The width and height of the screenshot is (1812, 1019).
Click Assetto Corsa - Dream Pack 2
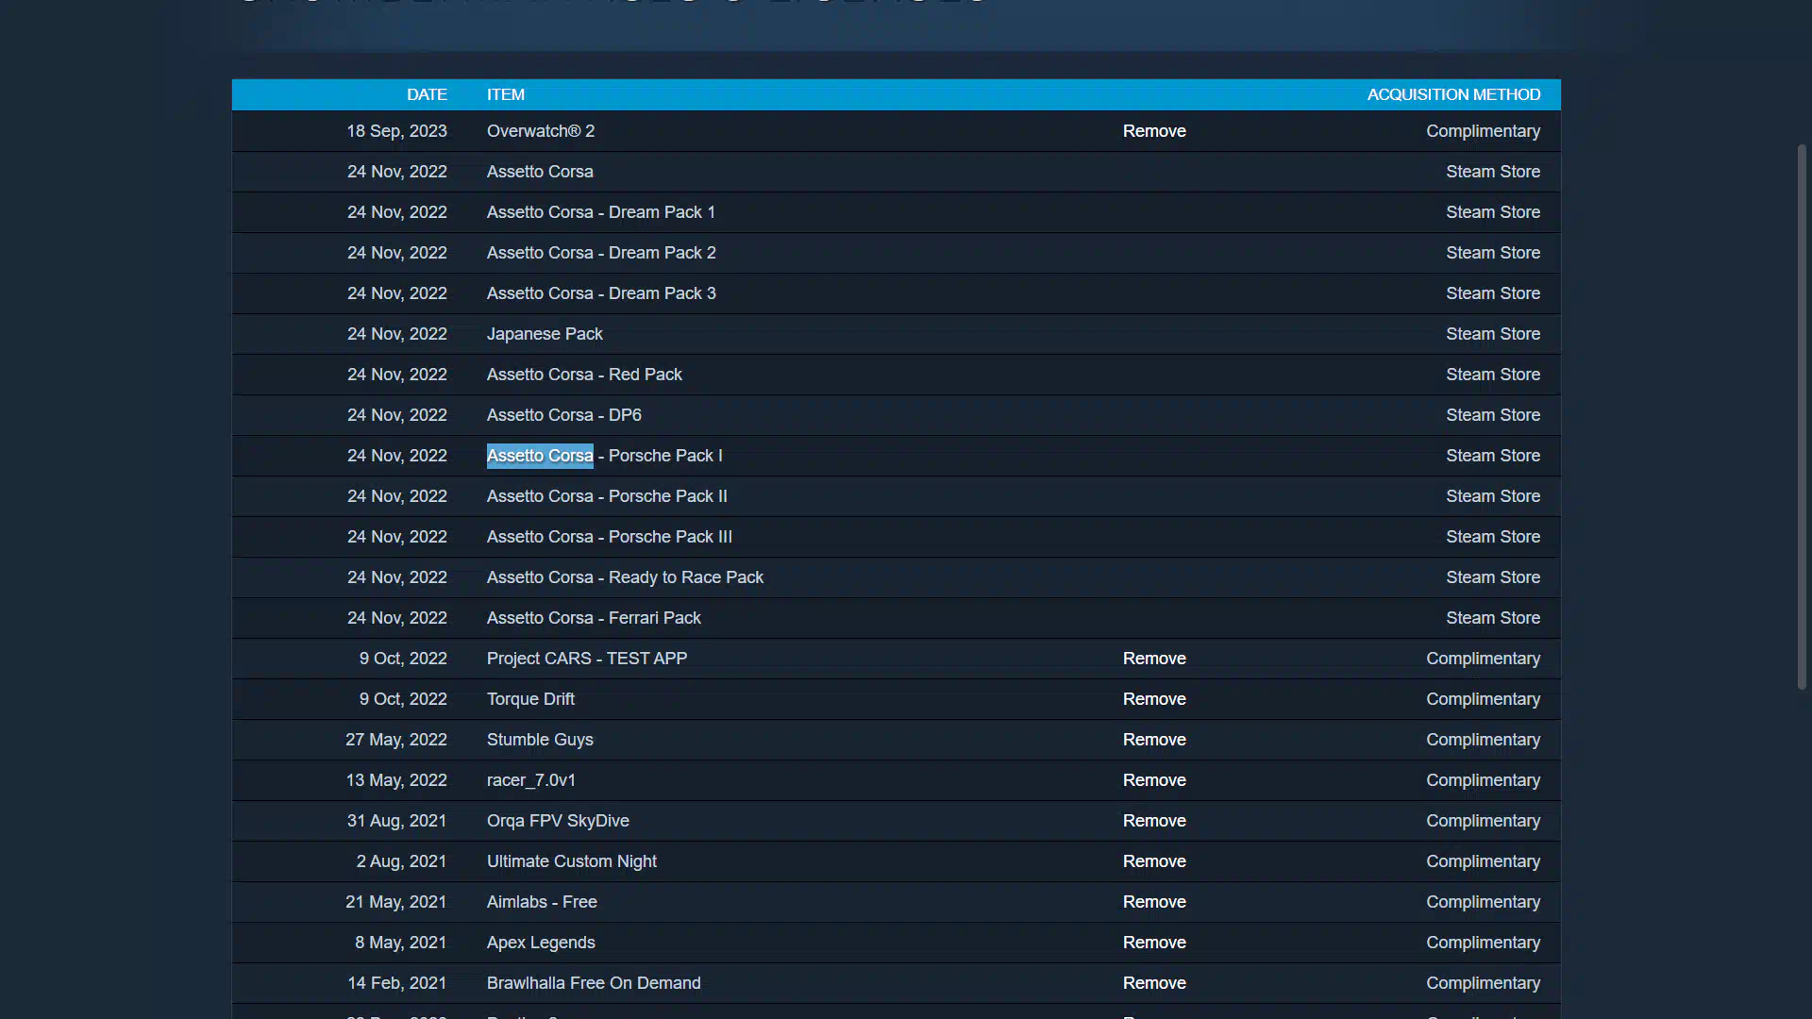point(601,253)
